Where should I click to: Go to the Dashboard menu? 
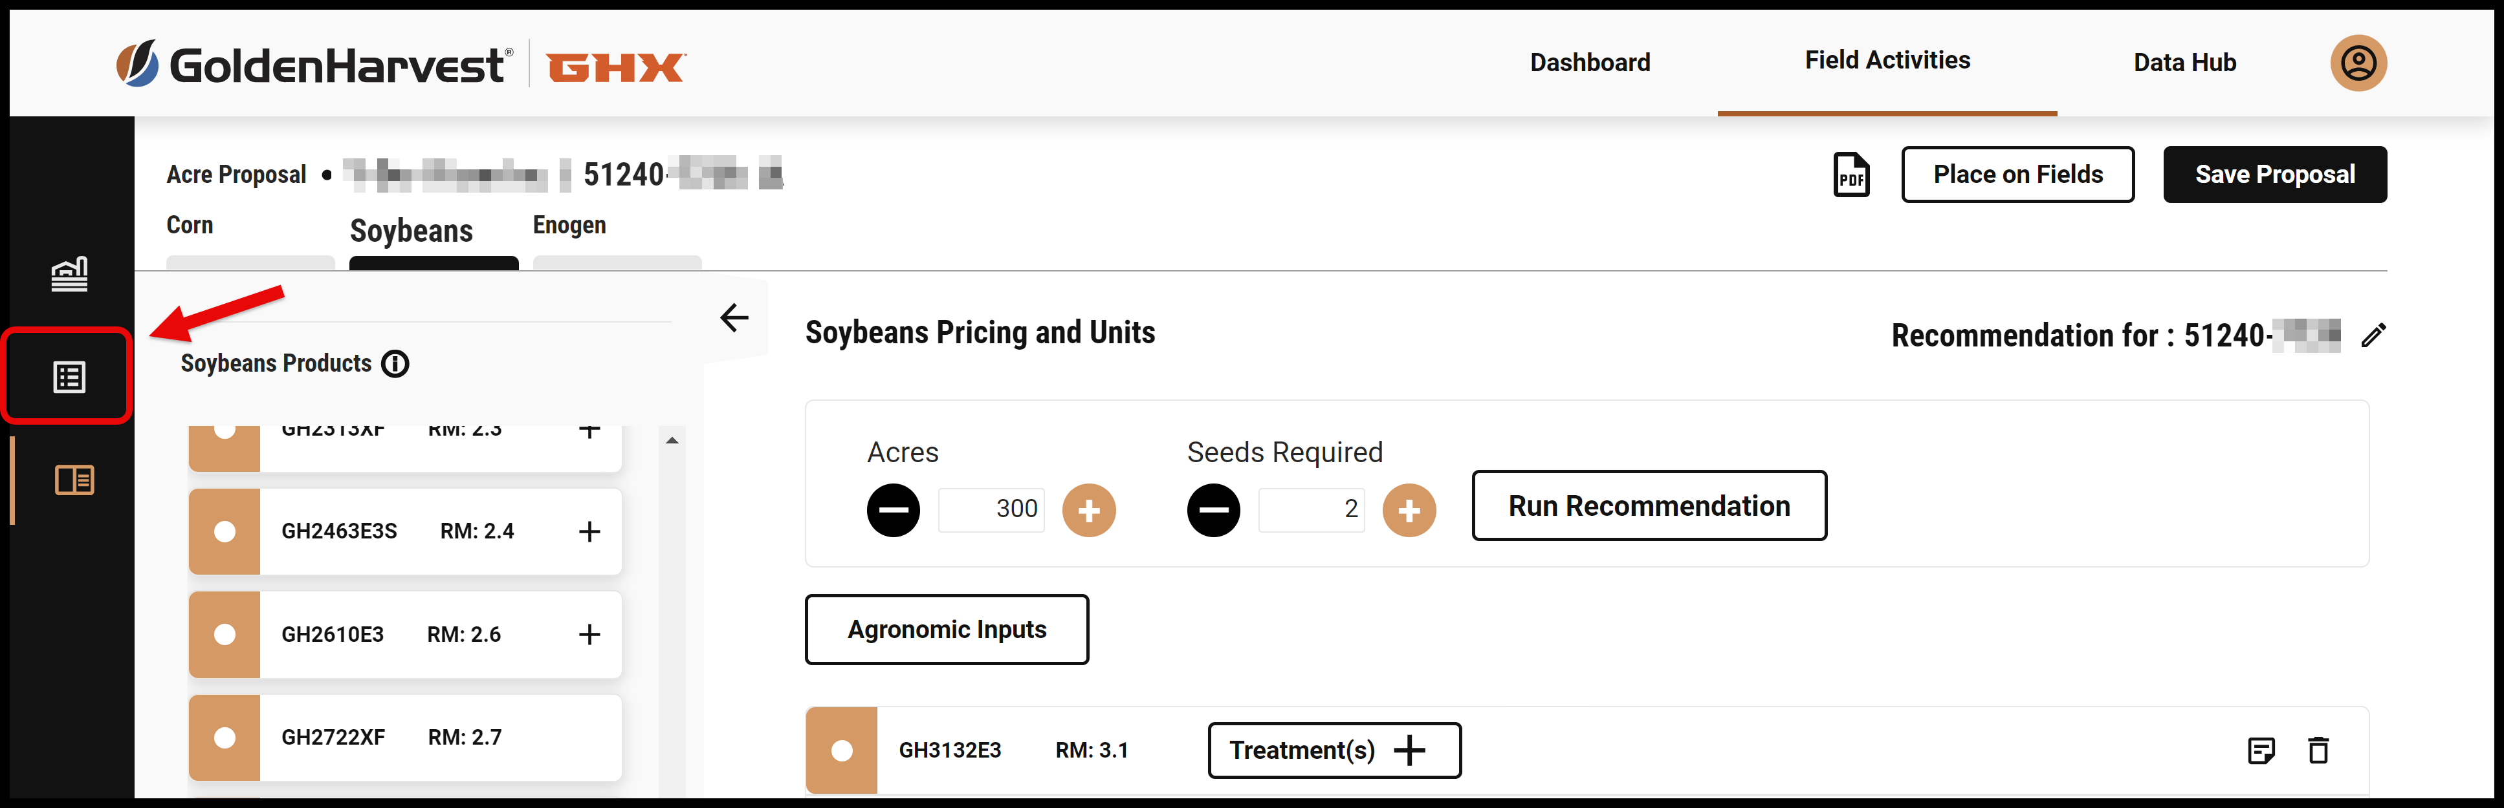coord(1590,63)
